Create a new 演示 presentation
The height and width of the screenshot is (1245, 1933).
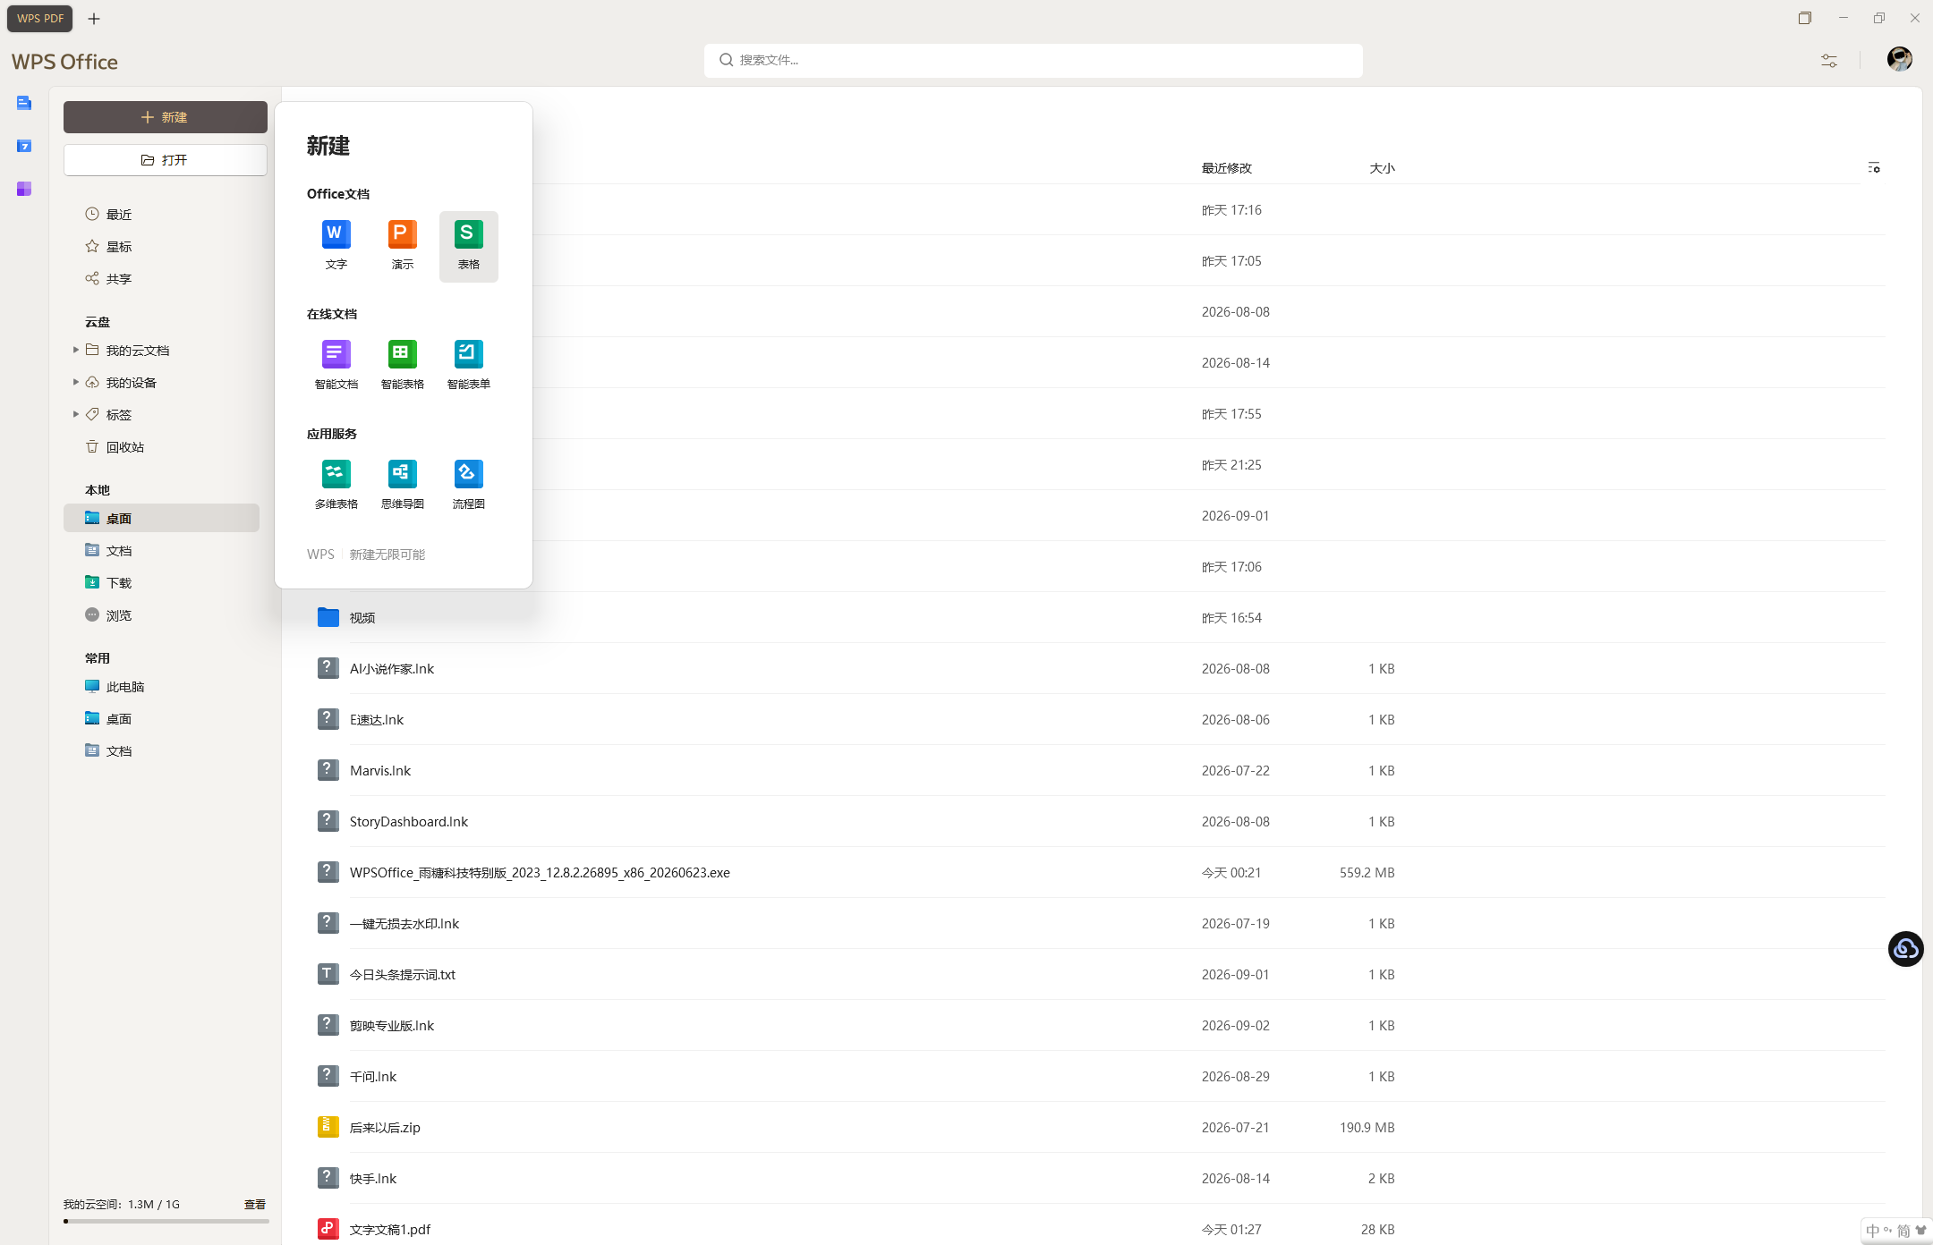[x=402, y=245]
